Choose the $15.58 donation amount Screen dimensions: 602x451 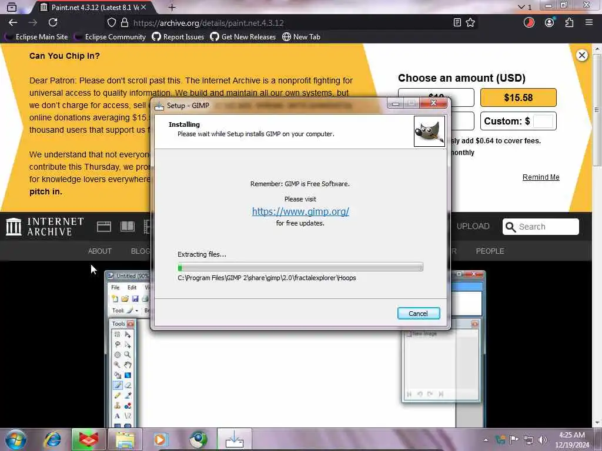(x=519, y=97)
